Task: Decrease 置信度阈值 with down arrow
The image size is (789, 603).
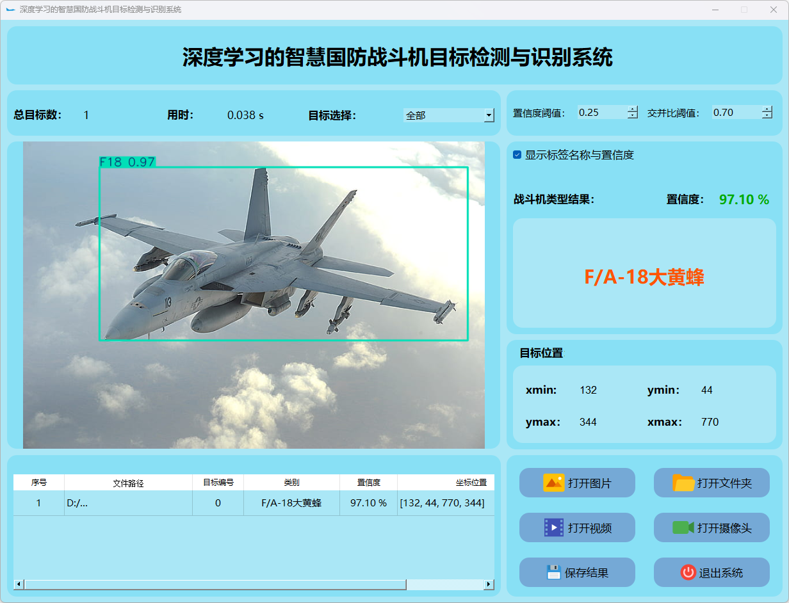Action: tap(633, 116)
